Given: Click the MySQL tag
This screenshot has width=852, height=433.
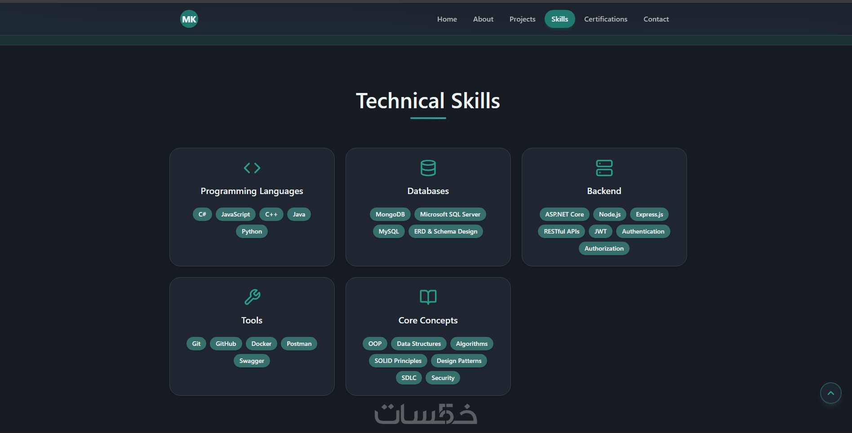Looking at the screenshot, I should point(389,231).
